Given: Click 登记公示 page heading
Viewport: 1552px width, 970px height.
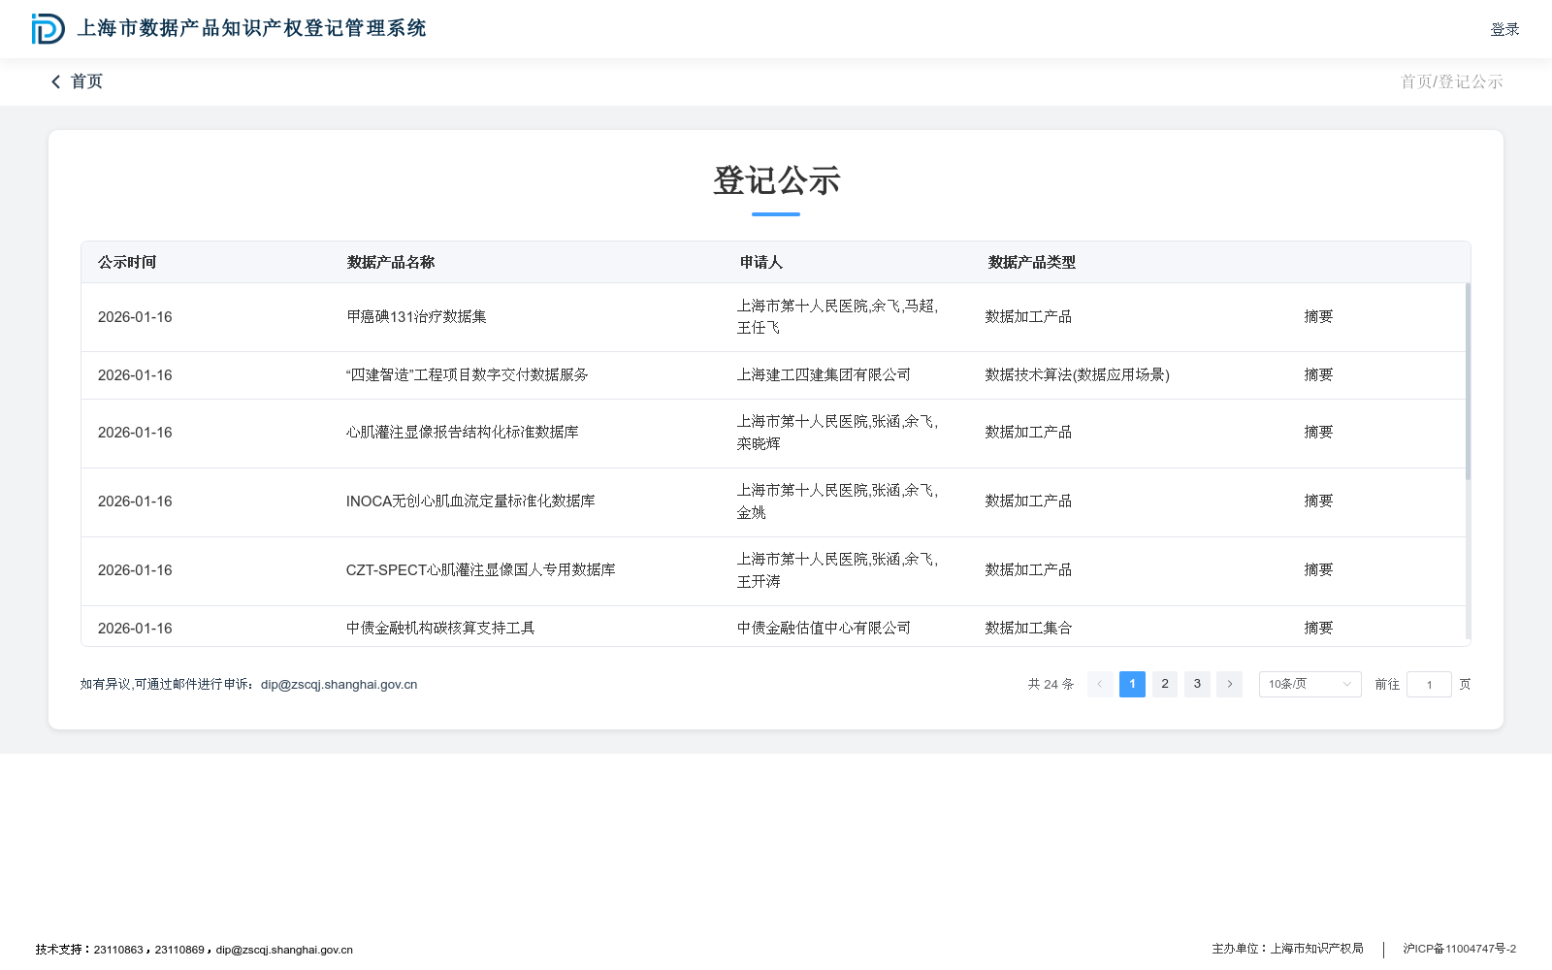Looking at the screenshot, I should (776, 180).
